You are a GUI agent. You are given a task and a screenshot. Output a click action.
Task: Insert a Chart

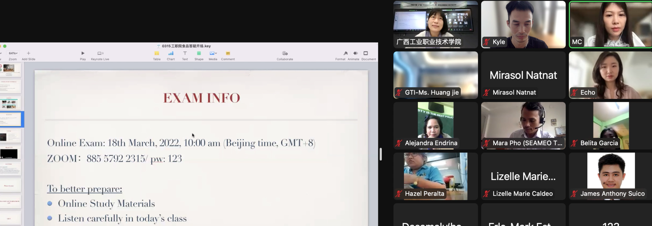(x=171, y=56)
